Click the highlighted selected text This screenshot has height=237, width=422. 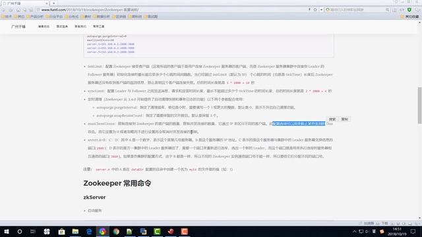pos(299,124)
